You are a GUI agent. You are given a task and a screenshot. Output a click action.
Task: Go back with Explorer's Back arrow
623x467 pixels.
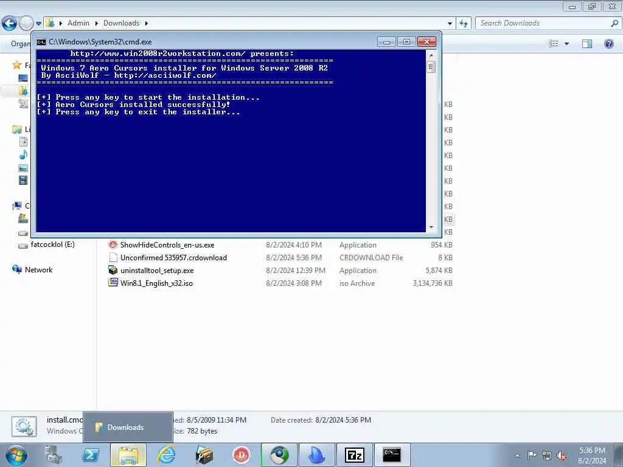[x=9, y=24]
